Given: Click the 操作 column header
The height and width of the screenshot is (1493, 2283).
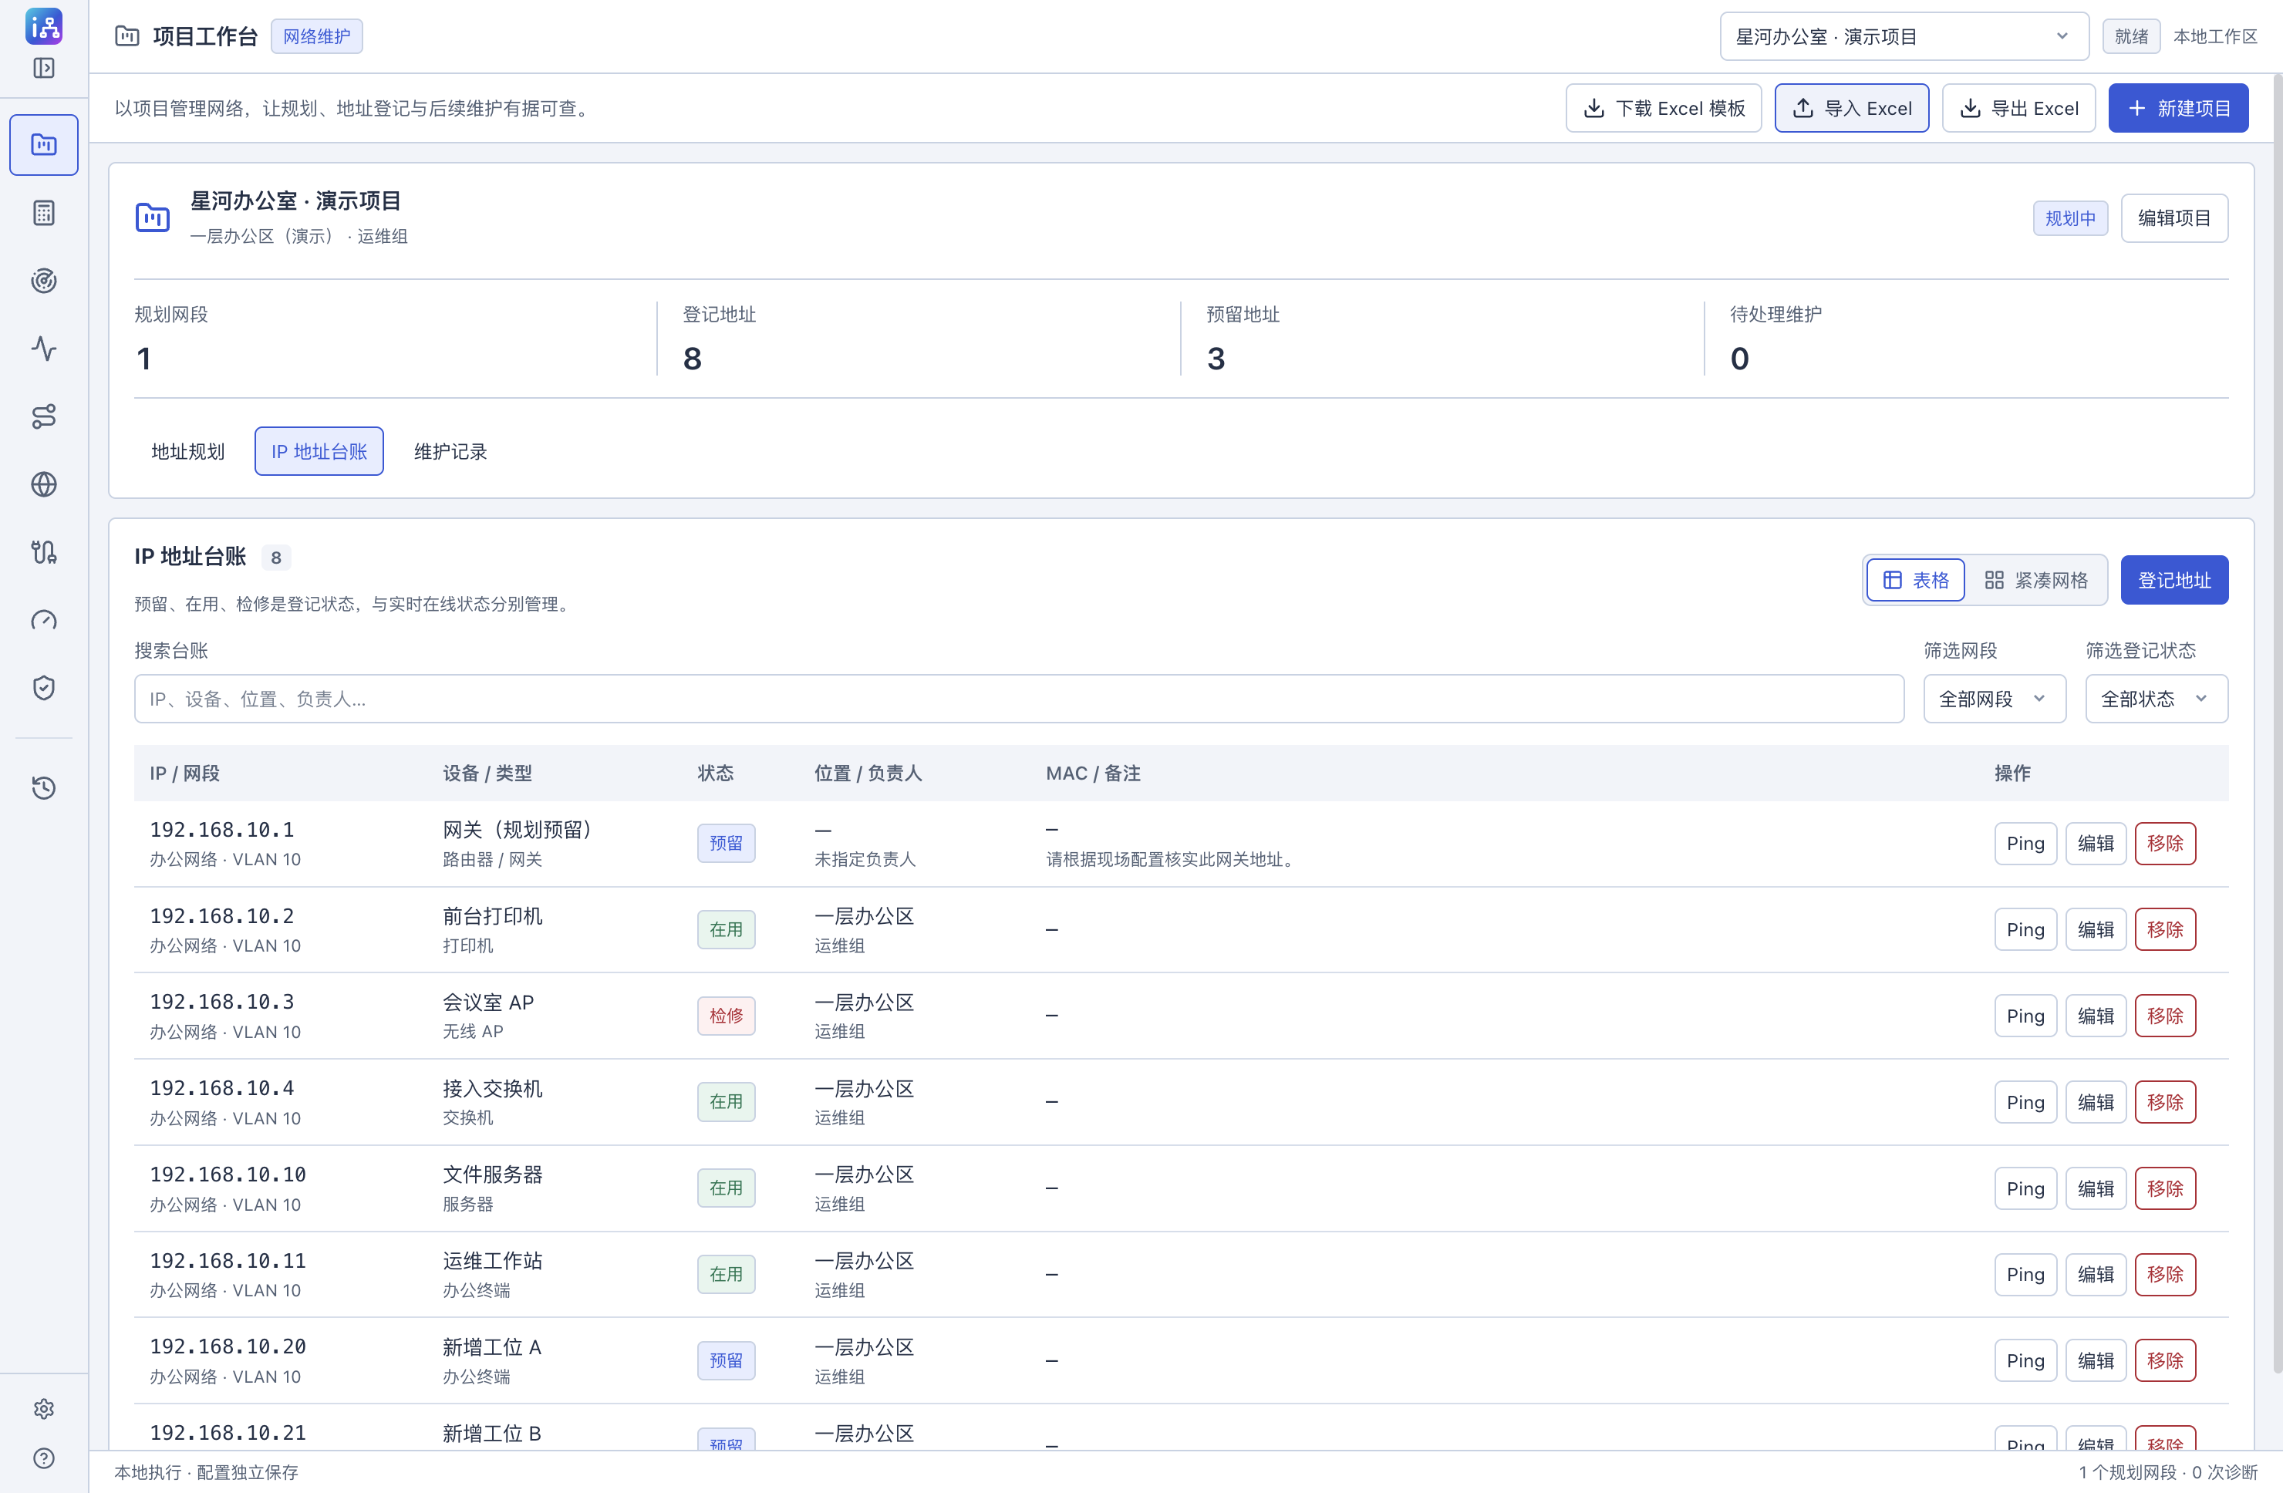Looking at the screenshot, I should (x=2012, y=773).
